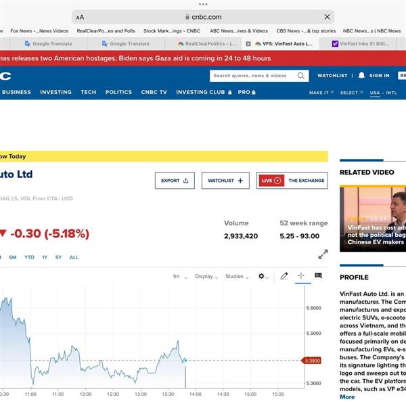Play the VinFast related video thumbnail
Image resolution: width=406 pixels, height=406 pixels.
[373, 219]
